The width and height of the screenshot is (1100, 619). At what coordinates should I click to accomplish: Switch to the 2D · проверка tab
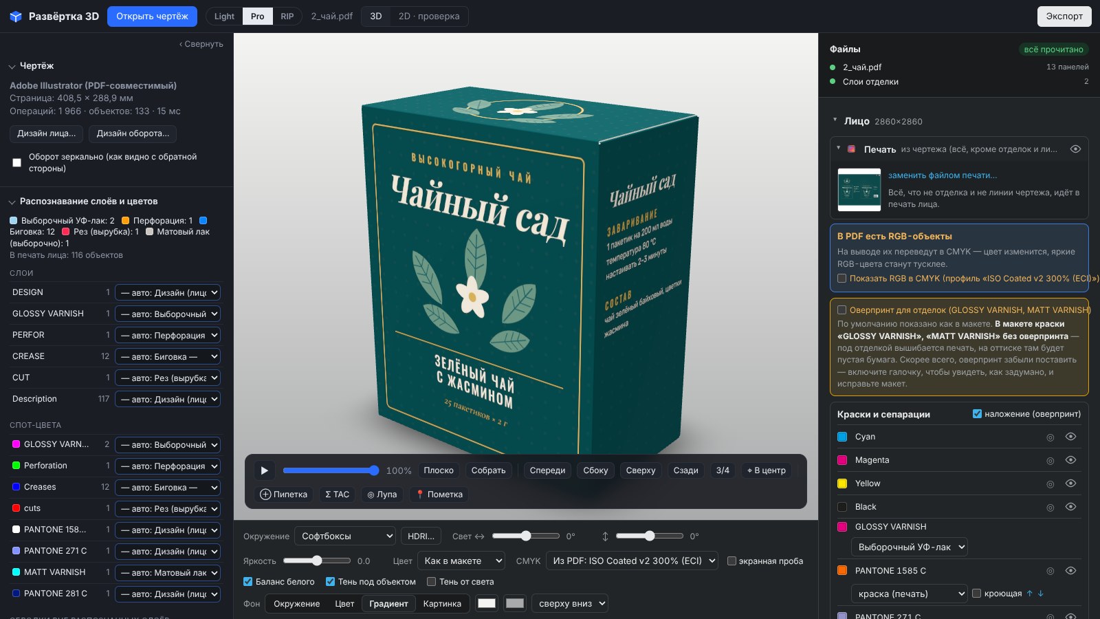click(429, 17)
